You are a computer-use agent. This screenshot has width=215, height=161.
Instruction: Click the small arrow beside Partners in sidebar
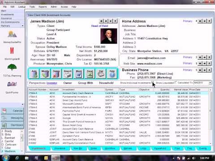22,26
